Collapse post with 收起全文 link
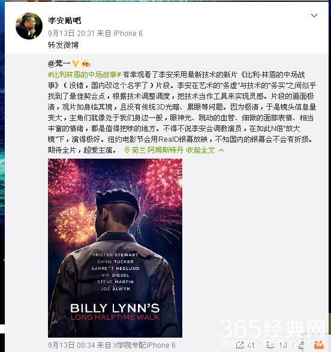 tap(200, 150)
